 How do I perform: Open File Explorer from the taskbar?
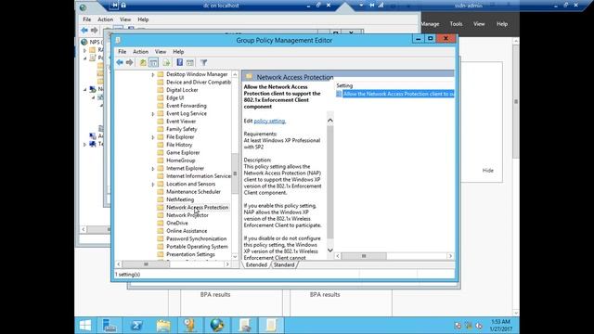tap(163, 326)
